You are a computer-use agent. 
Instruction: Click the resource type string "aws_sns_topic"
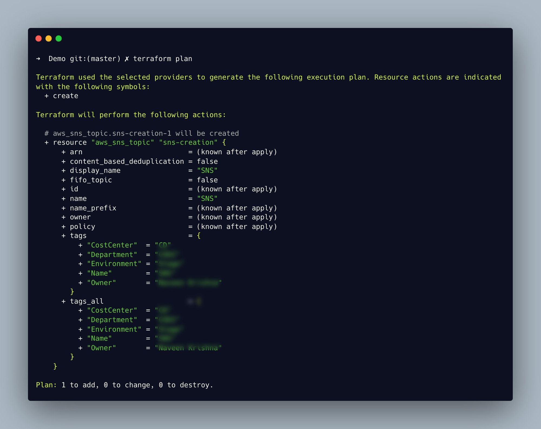(x=123, y=142)
